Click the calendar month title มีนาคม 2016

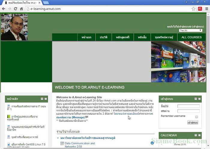pyautogui.click(x=180, y=144)
